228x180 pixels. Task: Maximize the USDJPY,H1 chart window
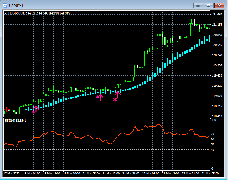(x=209, y=6)
